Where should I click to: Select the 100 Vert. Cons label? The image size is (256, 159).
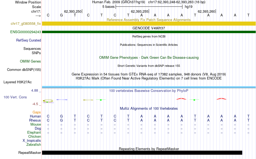(15, 97)
